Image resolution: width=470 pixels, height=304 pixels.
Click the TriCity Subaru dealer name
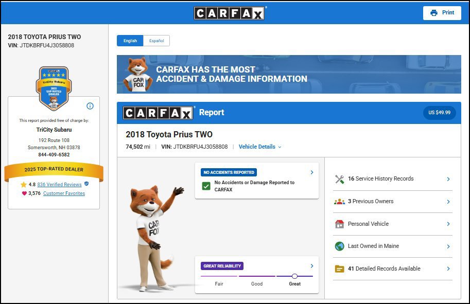[54, 130]
